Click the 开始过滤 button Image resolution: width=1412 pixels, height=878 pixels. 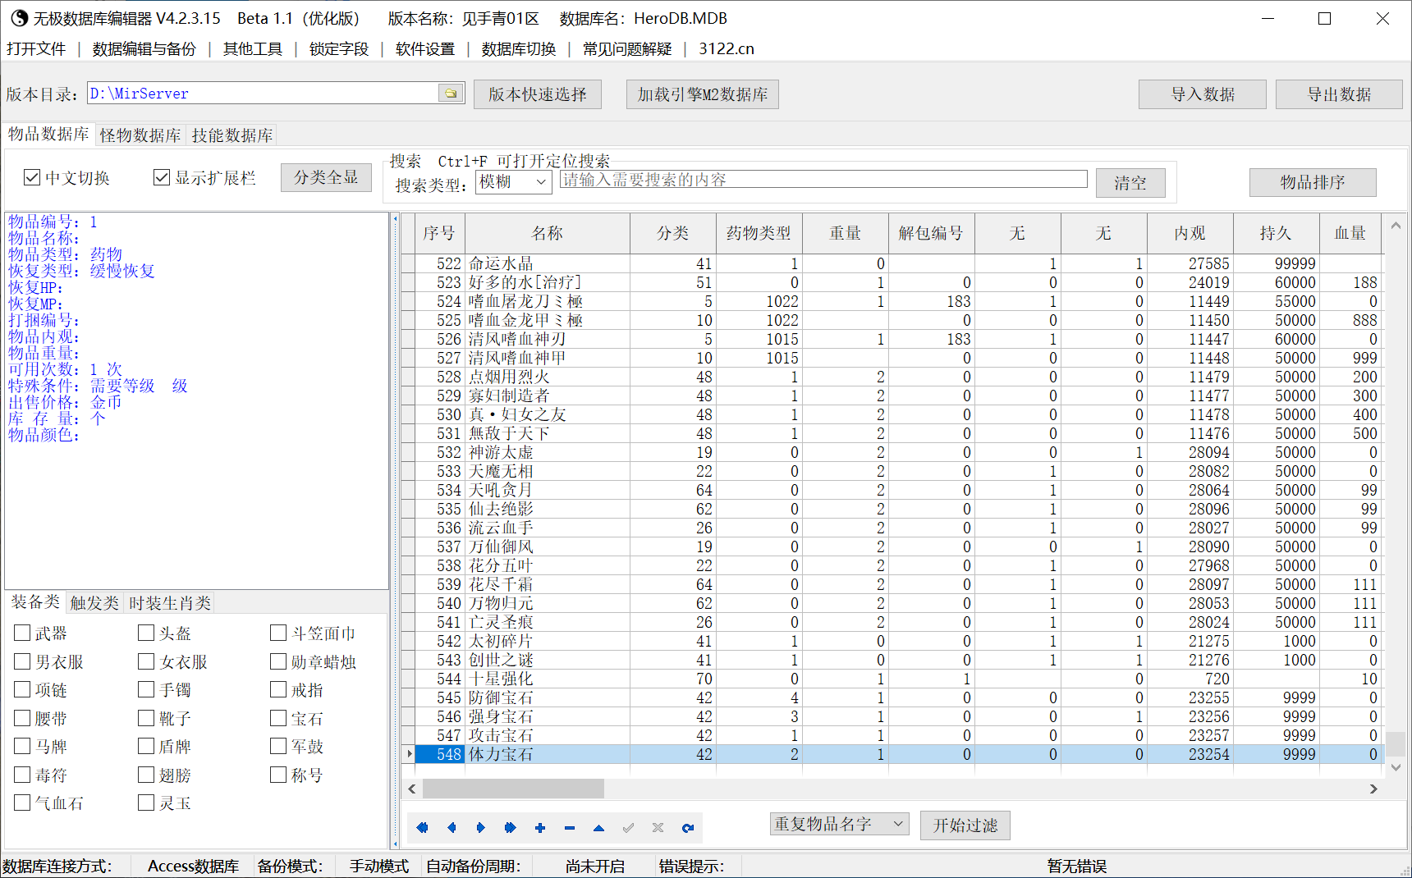pos(965,825)
